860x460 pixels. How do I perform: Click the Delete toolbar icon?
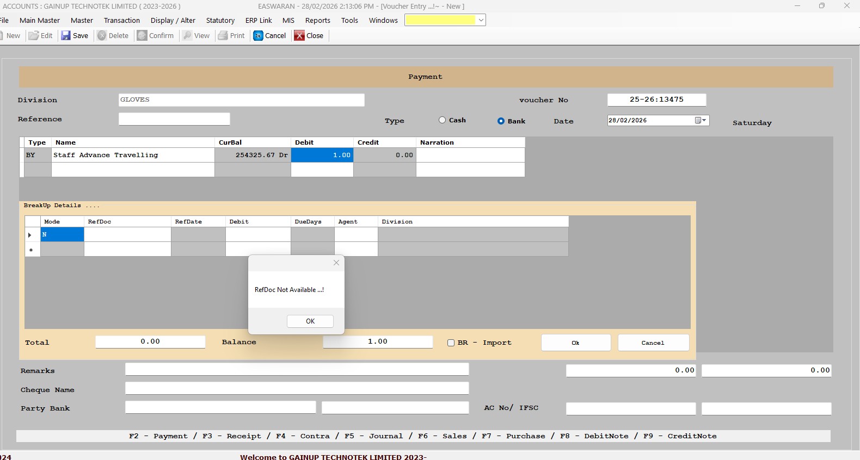coord(102,36)
